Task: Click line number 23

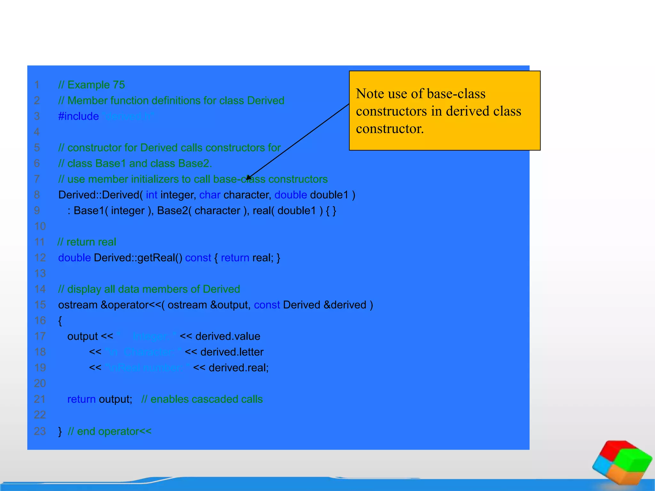Action: point(40,431)
